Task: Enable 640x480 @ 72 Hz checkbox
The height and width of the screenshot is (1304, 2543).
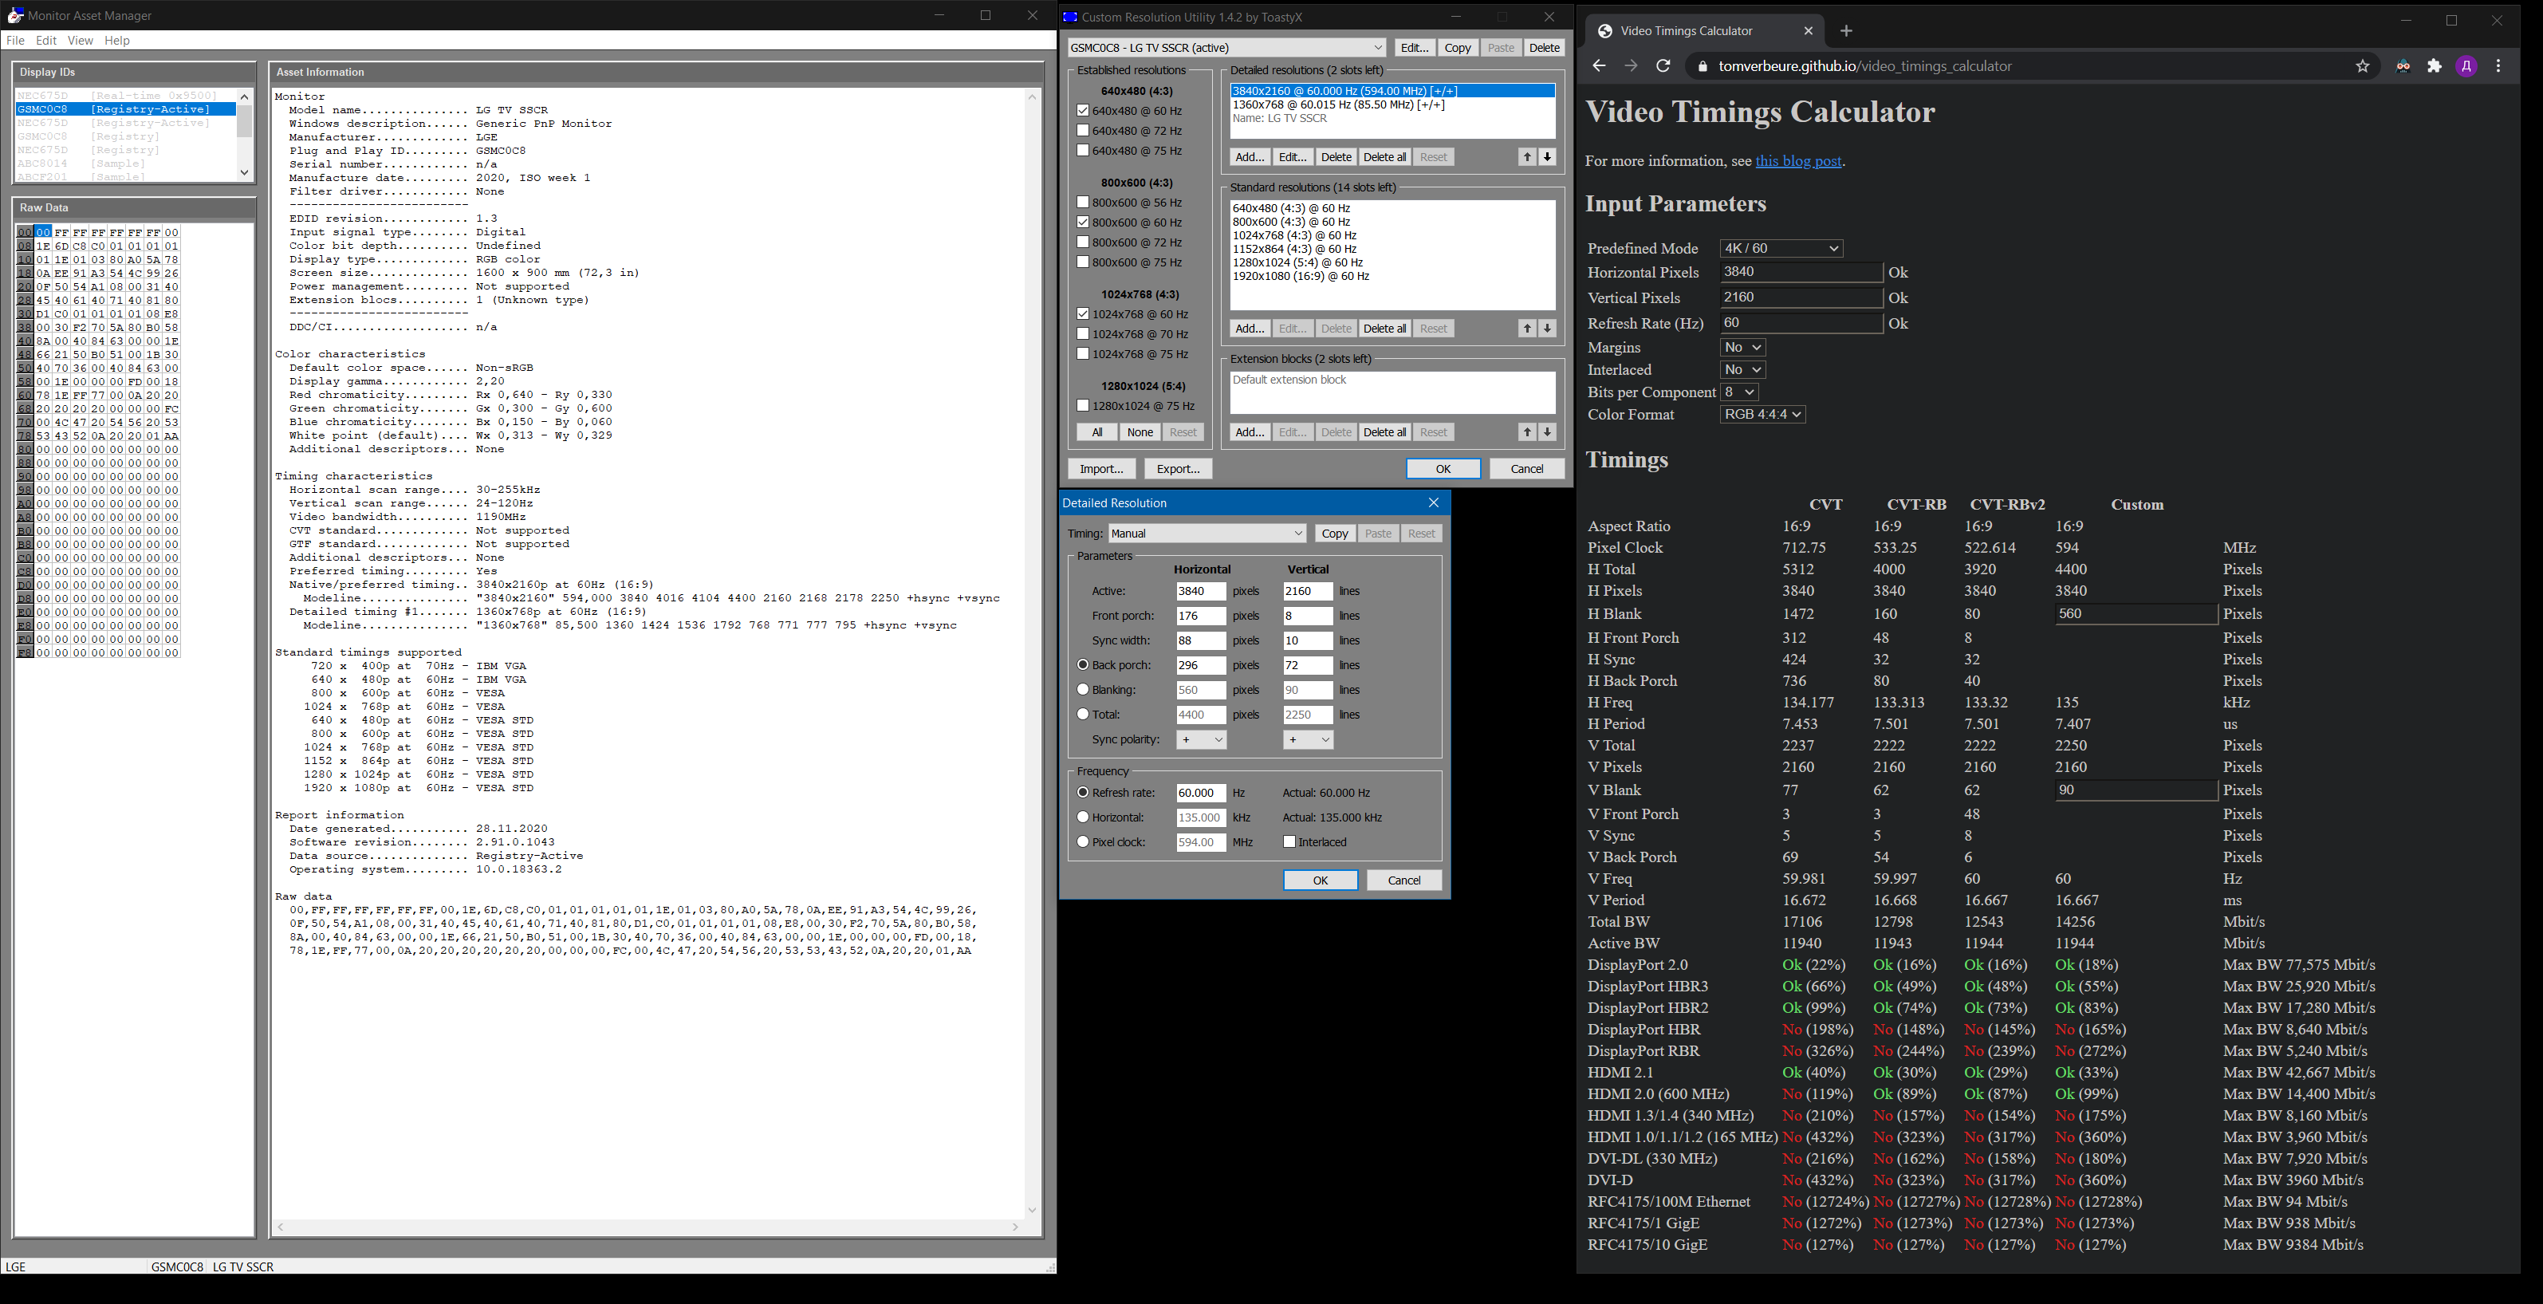Action: (x=1083, y=130)
